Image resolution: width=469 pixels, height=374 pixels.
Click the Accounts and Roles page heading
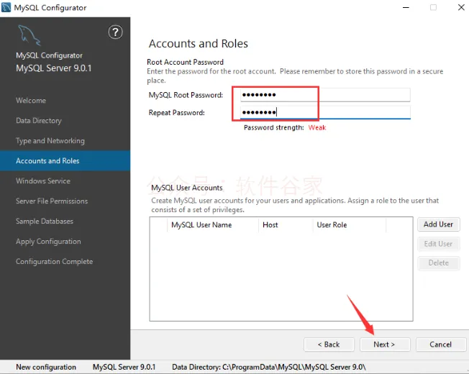199,44
